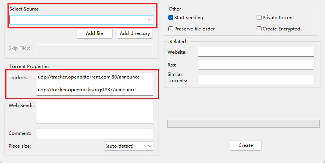
Task: Check the Create Encrypted option
Action: click(259, 29)
